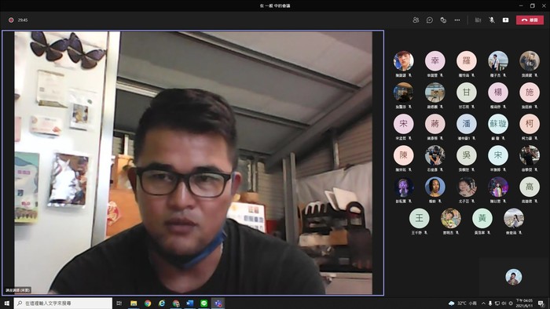The height and width of the screenshot is (309, 550).
Task: Select the 施 participant avatar
Action: pyautogui.click(x=530, y=93)
